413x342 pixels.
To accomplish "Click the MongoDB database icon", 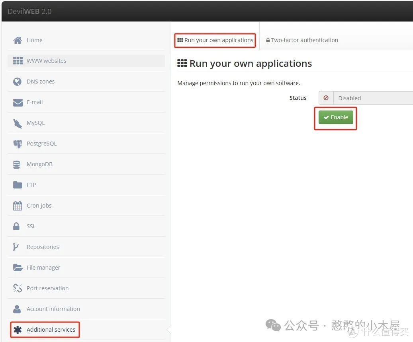I will point(17,164).
